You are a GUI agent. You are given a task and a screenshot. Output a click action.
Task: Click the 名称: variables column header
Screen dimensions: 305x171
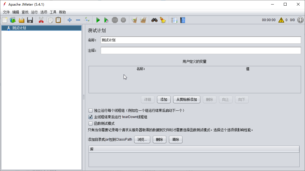141,69
